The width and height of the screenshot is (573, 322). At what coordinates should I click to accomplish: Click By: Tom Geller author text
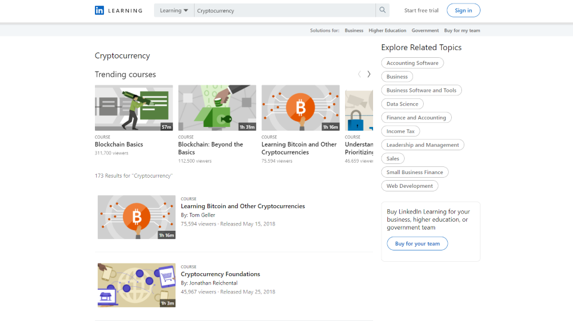click(198, 215)
